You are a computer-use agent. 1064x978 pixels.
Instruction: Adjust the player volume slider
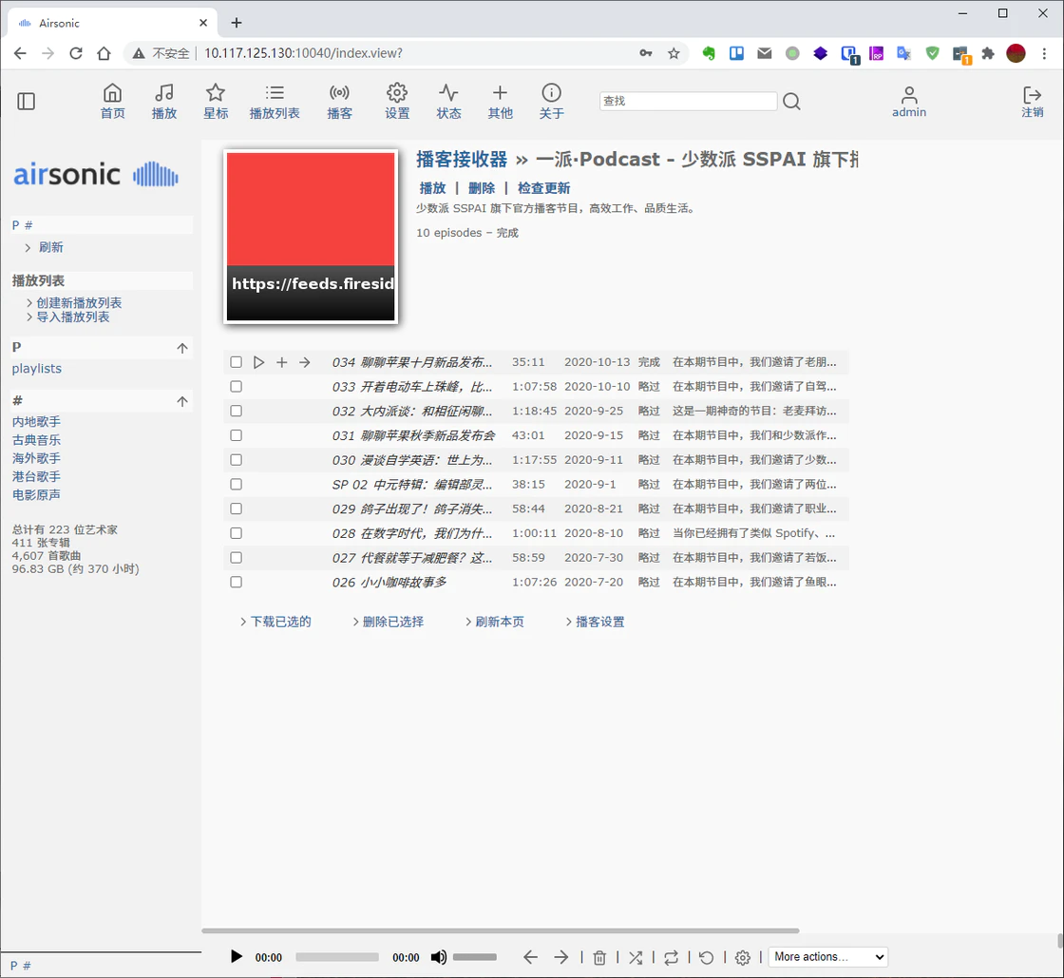point(474,957)
